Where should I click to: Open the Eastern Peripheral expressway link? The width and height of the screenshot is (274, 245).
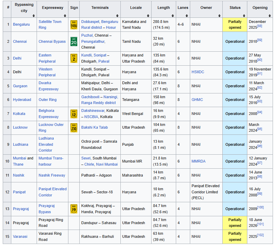47,59
